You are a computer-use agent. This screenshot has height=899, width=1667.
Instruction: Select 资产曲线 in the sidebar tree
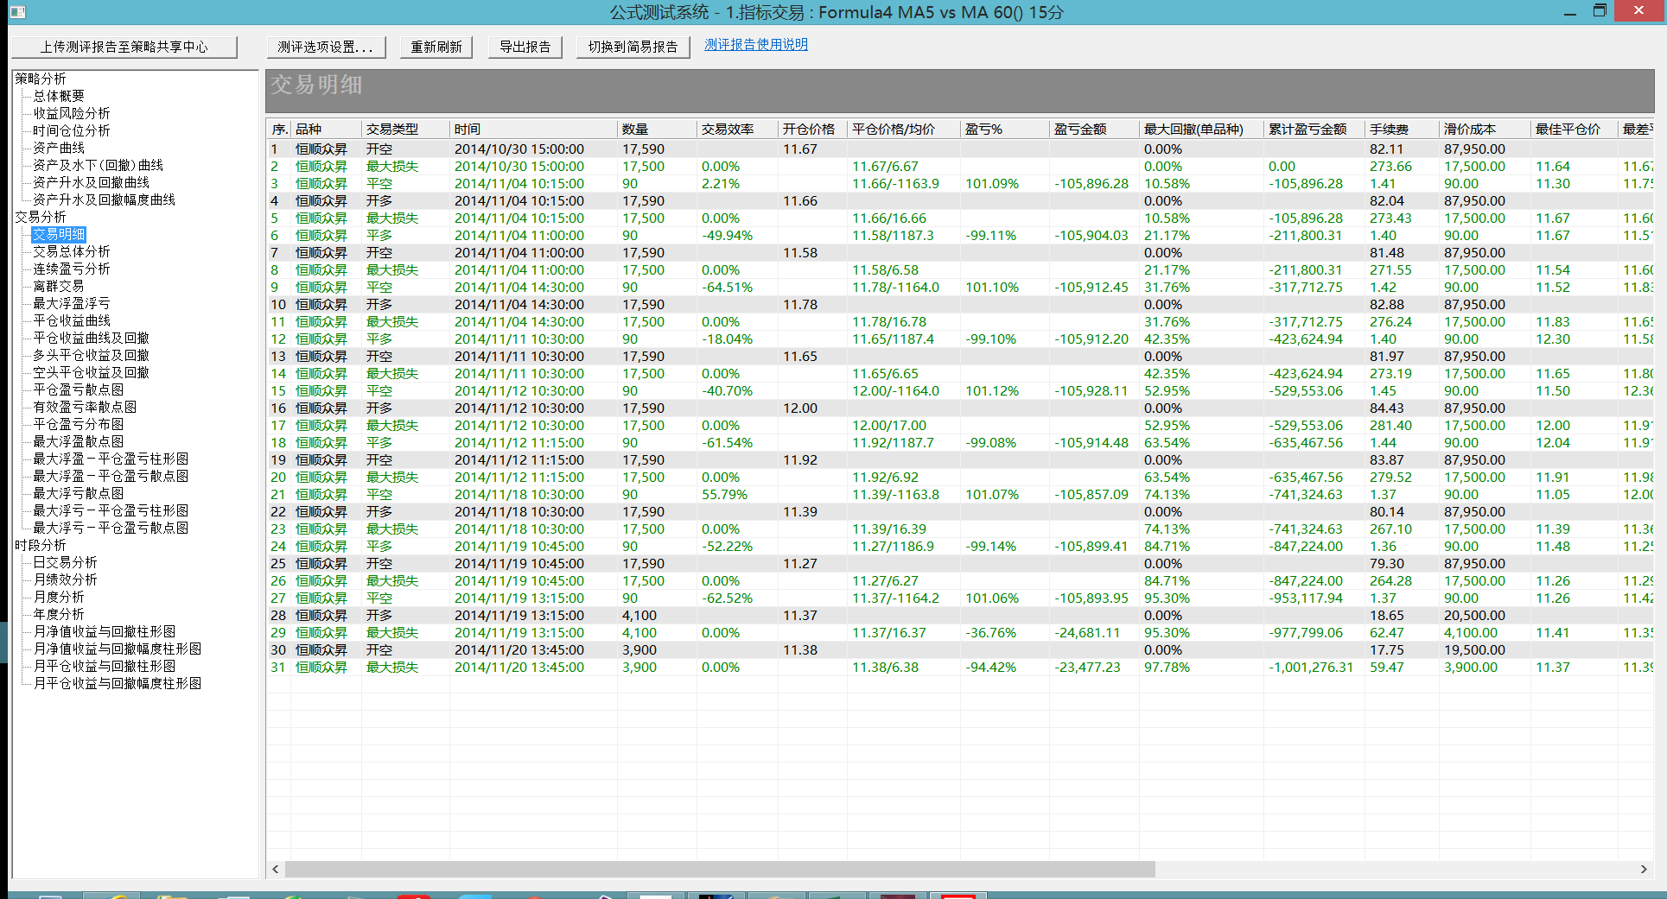(x=59, y=148)
